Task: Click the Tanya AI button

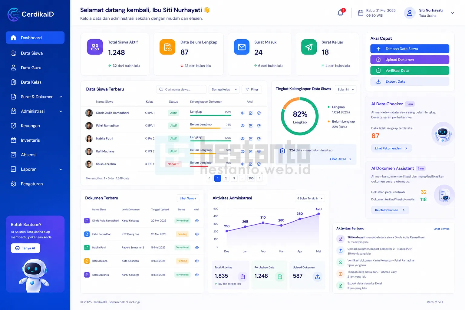Action: (x=25, y=248)
